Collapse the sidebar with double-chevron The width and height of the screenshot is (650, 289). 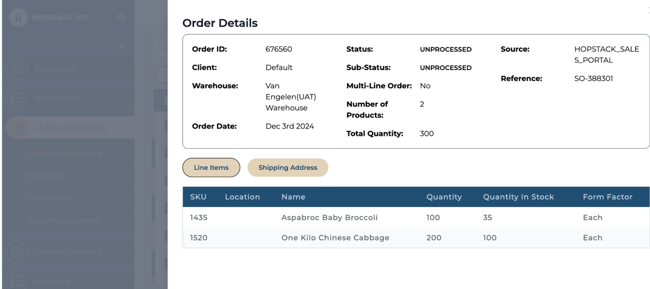[x=122, y=46]
